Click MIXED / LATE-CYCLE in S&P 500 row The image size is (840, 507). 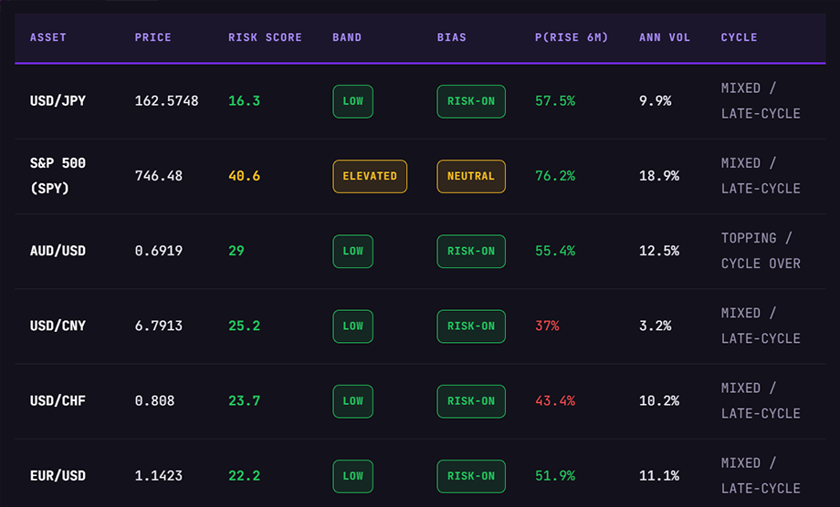(x=761, y=176)
